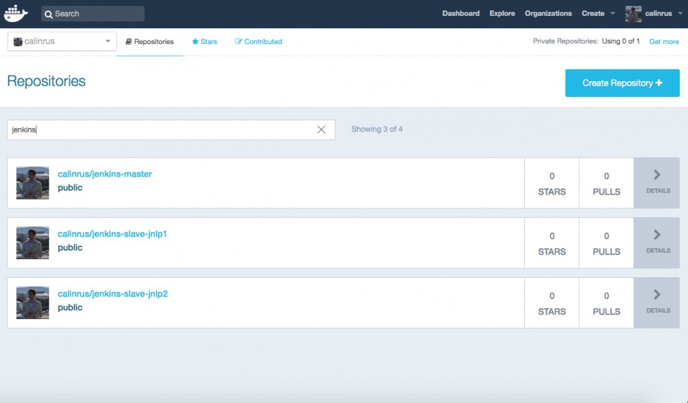Click PULLS count for jenkins-slave-jnlp1
Screen dimensions: 688x403
tap(606, 243)
